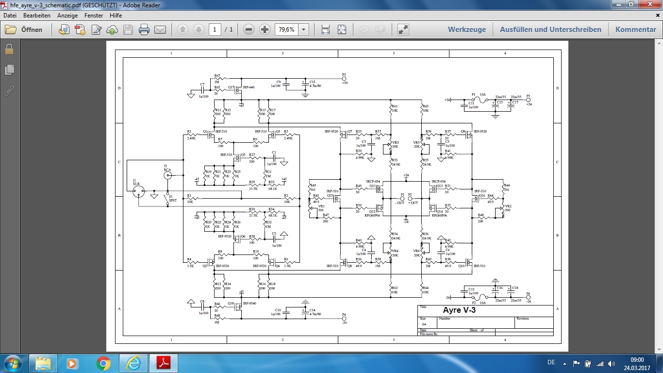Click the Action Center flag icon
Viewport: 663px width, 373px height.
click(x=577, y=363)
